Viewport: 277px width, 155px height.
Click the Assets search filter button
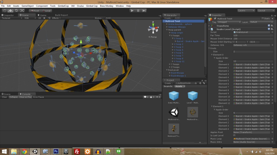(x=180, y=86)
